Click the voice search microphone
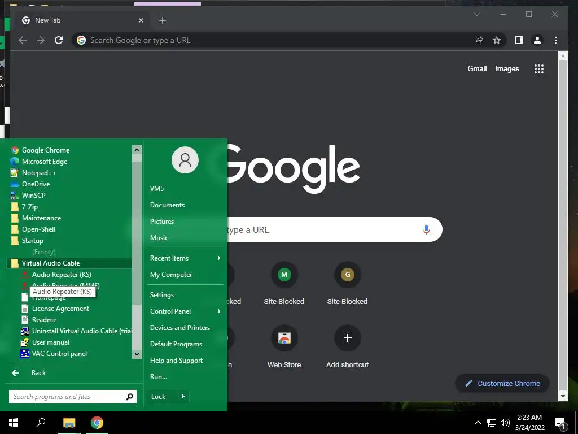 (426, 229)
